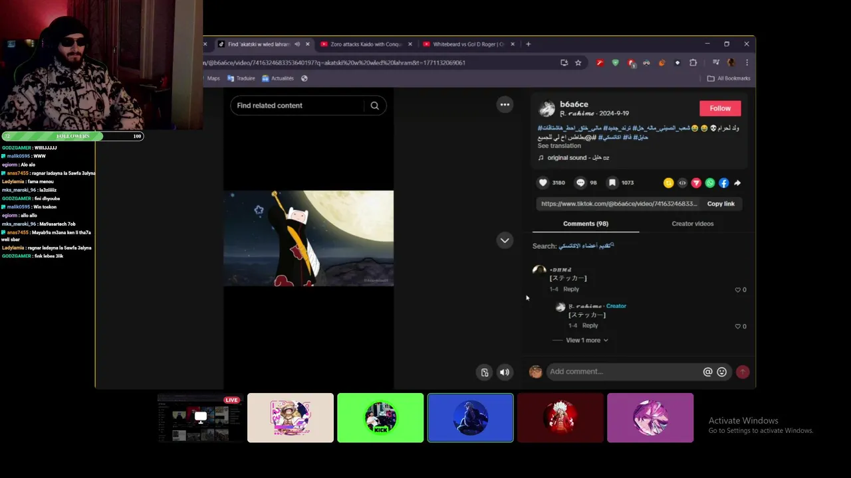Open the green shield extension

click(615, 62)
